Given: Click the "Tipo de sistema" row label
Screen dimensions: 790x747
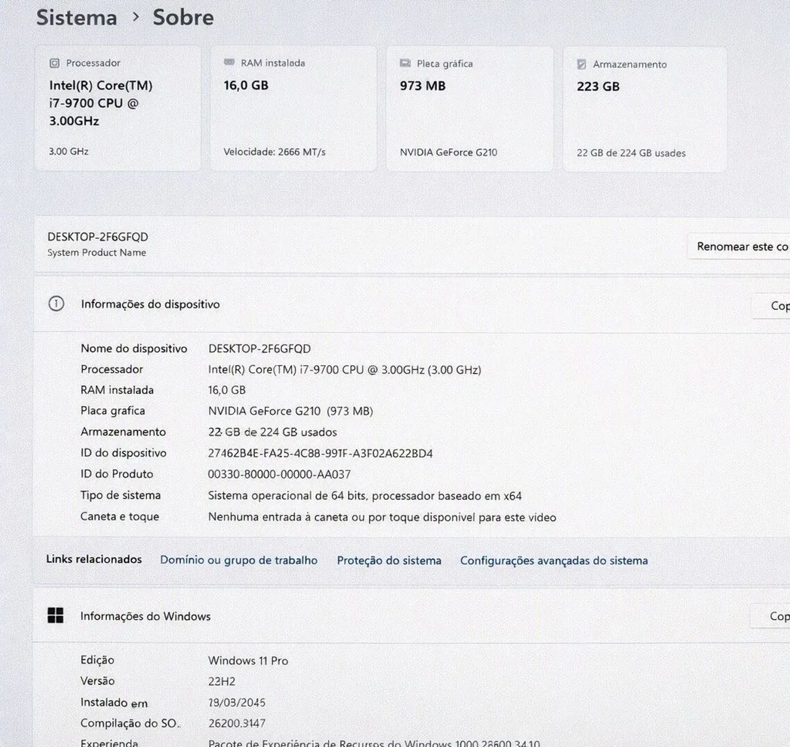Looking at the screenshot, I should click(x=120, y=495).
